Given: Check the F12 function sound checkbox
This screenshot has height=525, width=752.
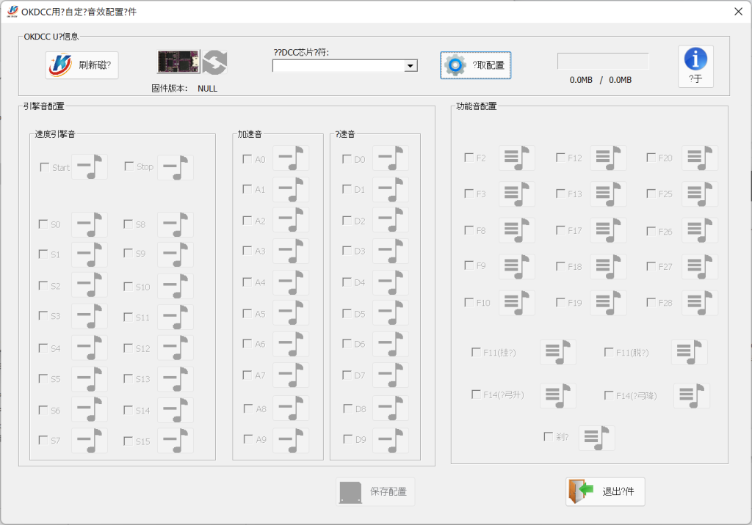Looking at the screenshot, I should click(560, 158).
